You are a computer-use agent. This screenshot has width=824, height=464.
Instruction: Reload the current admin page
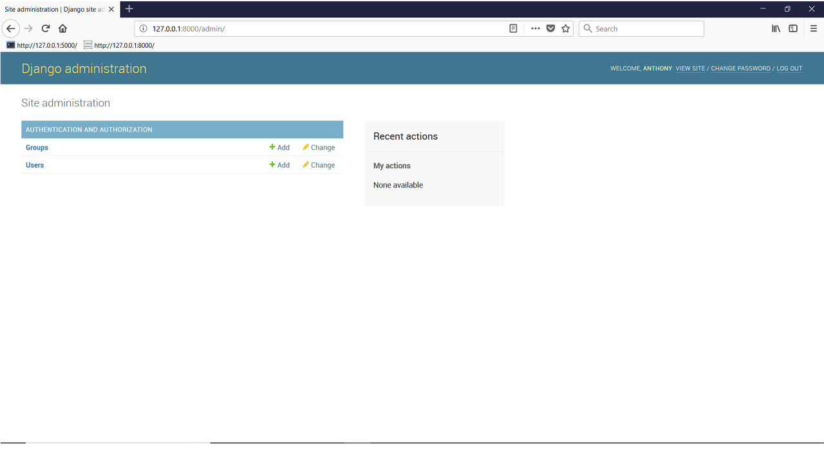tap(46, 28)
